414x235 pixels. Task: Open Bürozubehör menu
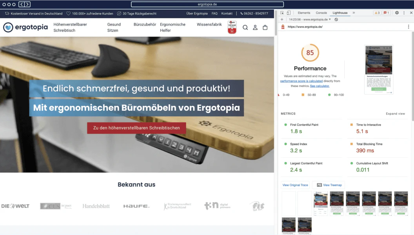coord(145,25)
